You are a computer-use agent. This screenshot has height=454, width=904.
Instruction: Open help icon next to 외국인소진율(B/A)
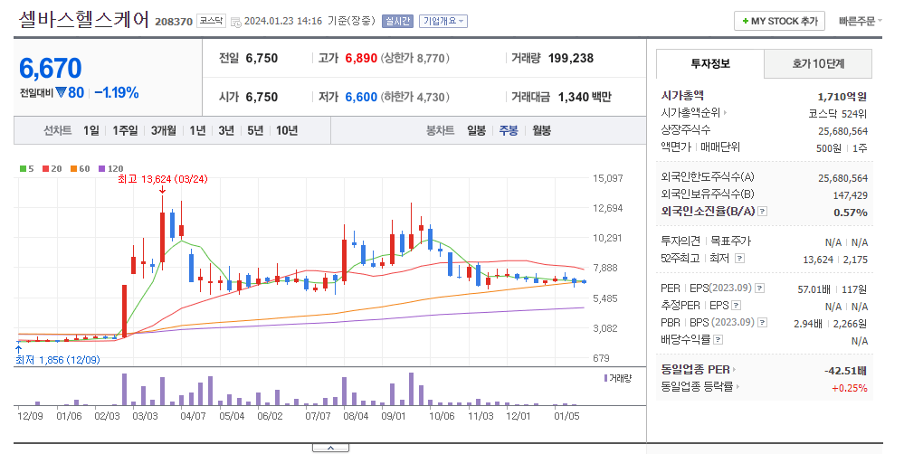pyautogui.click(x=763, y=212)
